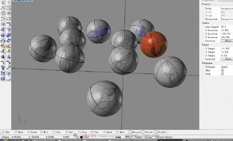Image resolution: width=233 pixels, height=141 pixels.
Task: Toggle the STrack osnap option
Action: pos(143,132)
